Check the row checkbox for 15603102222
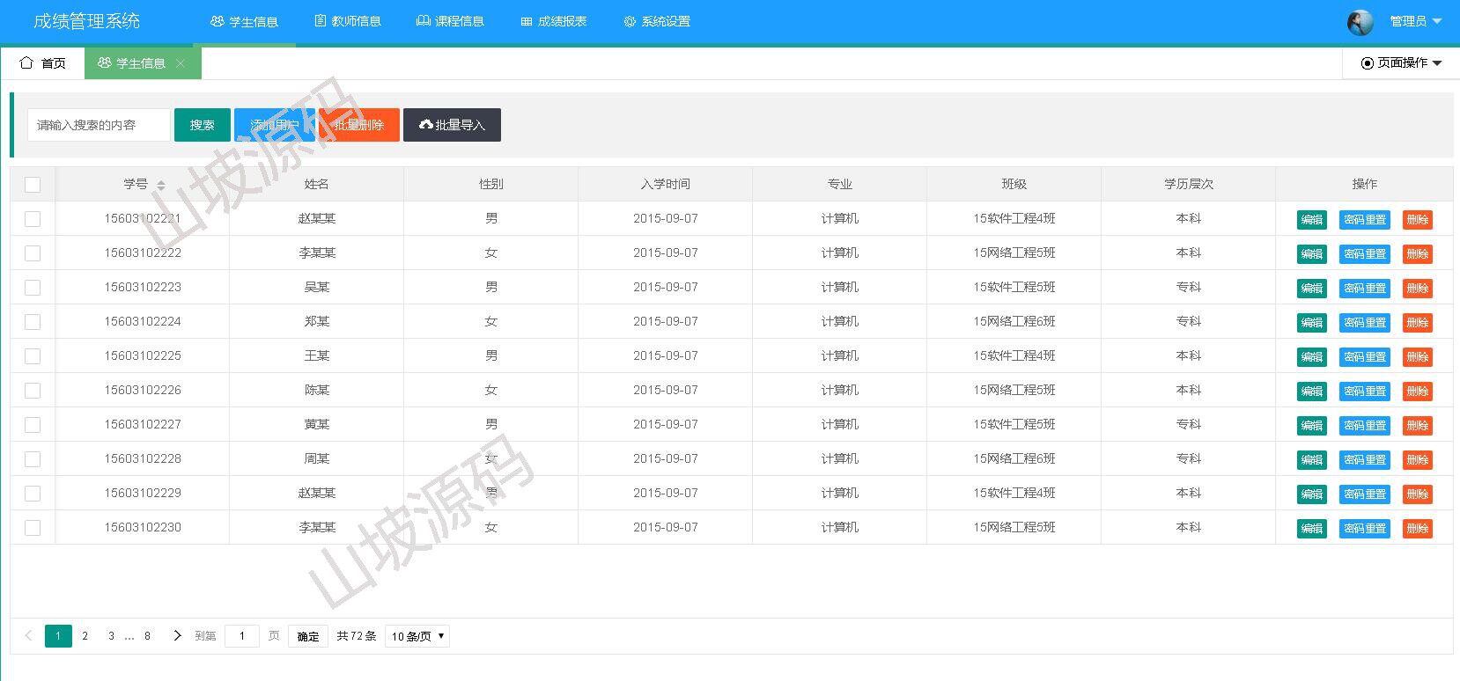 (33, 253)
